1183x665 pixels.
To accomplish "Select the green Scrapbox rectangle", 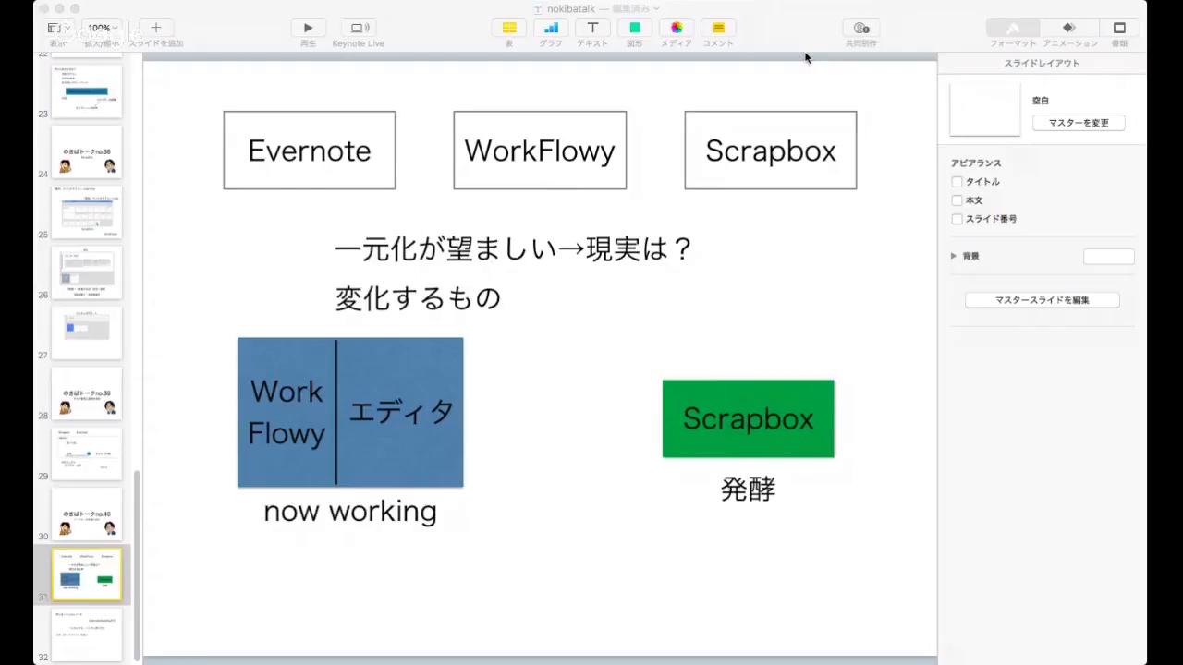I will [749, 418].
